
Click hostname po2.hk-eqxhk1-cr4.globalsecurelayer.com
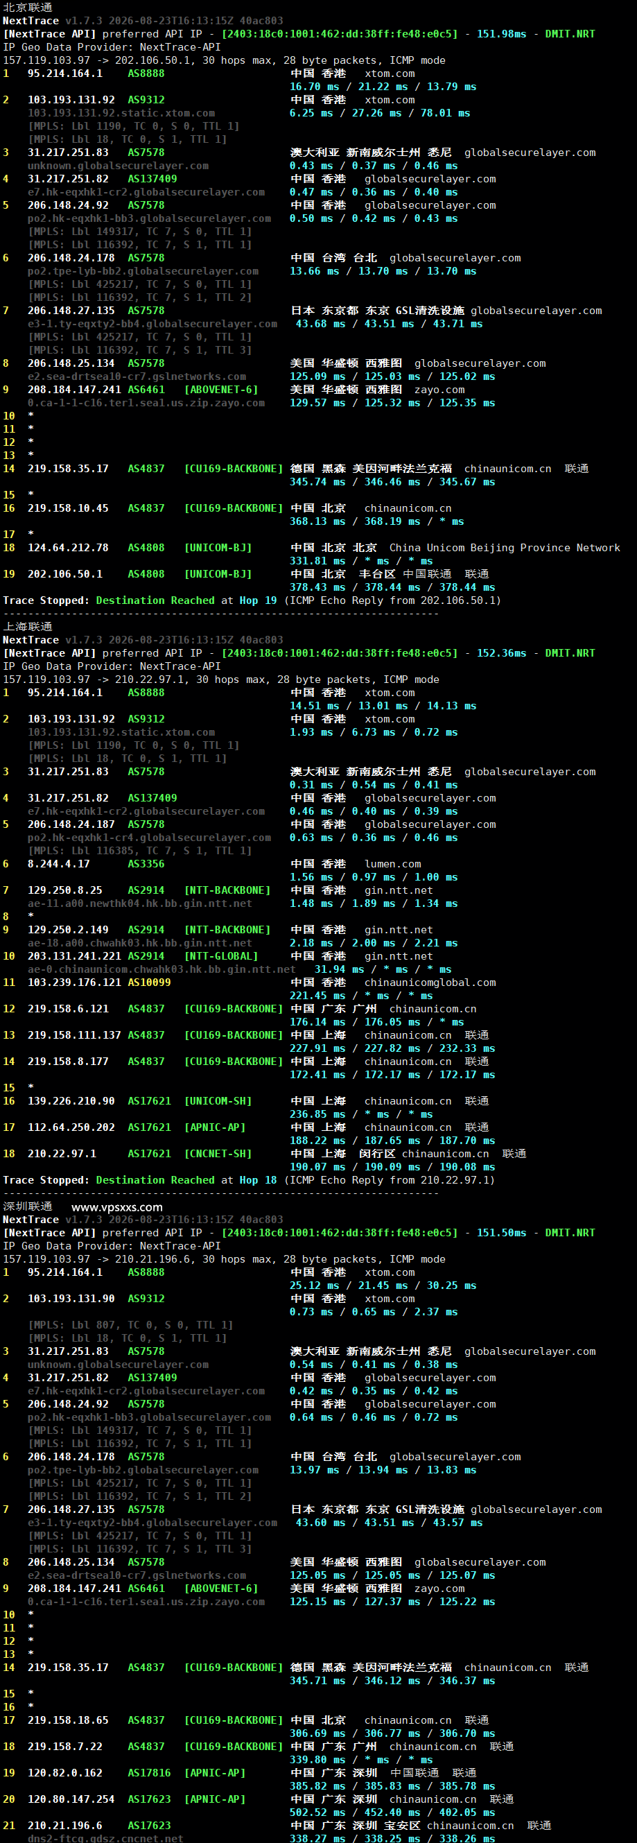(150, 838)
